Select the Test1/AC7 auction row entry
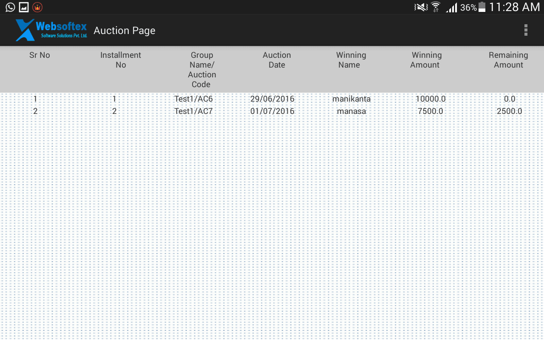 [193, 111]
